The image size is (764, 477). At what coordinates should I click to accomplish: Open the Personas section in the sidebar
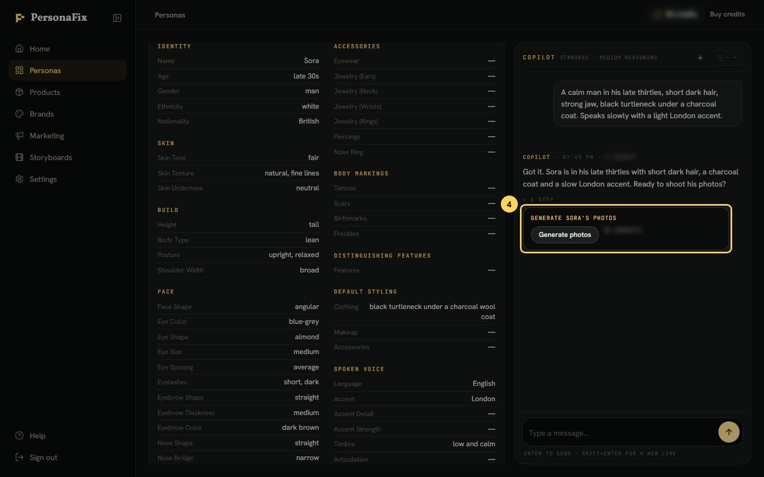(67, 70)
